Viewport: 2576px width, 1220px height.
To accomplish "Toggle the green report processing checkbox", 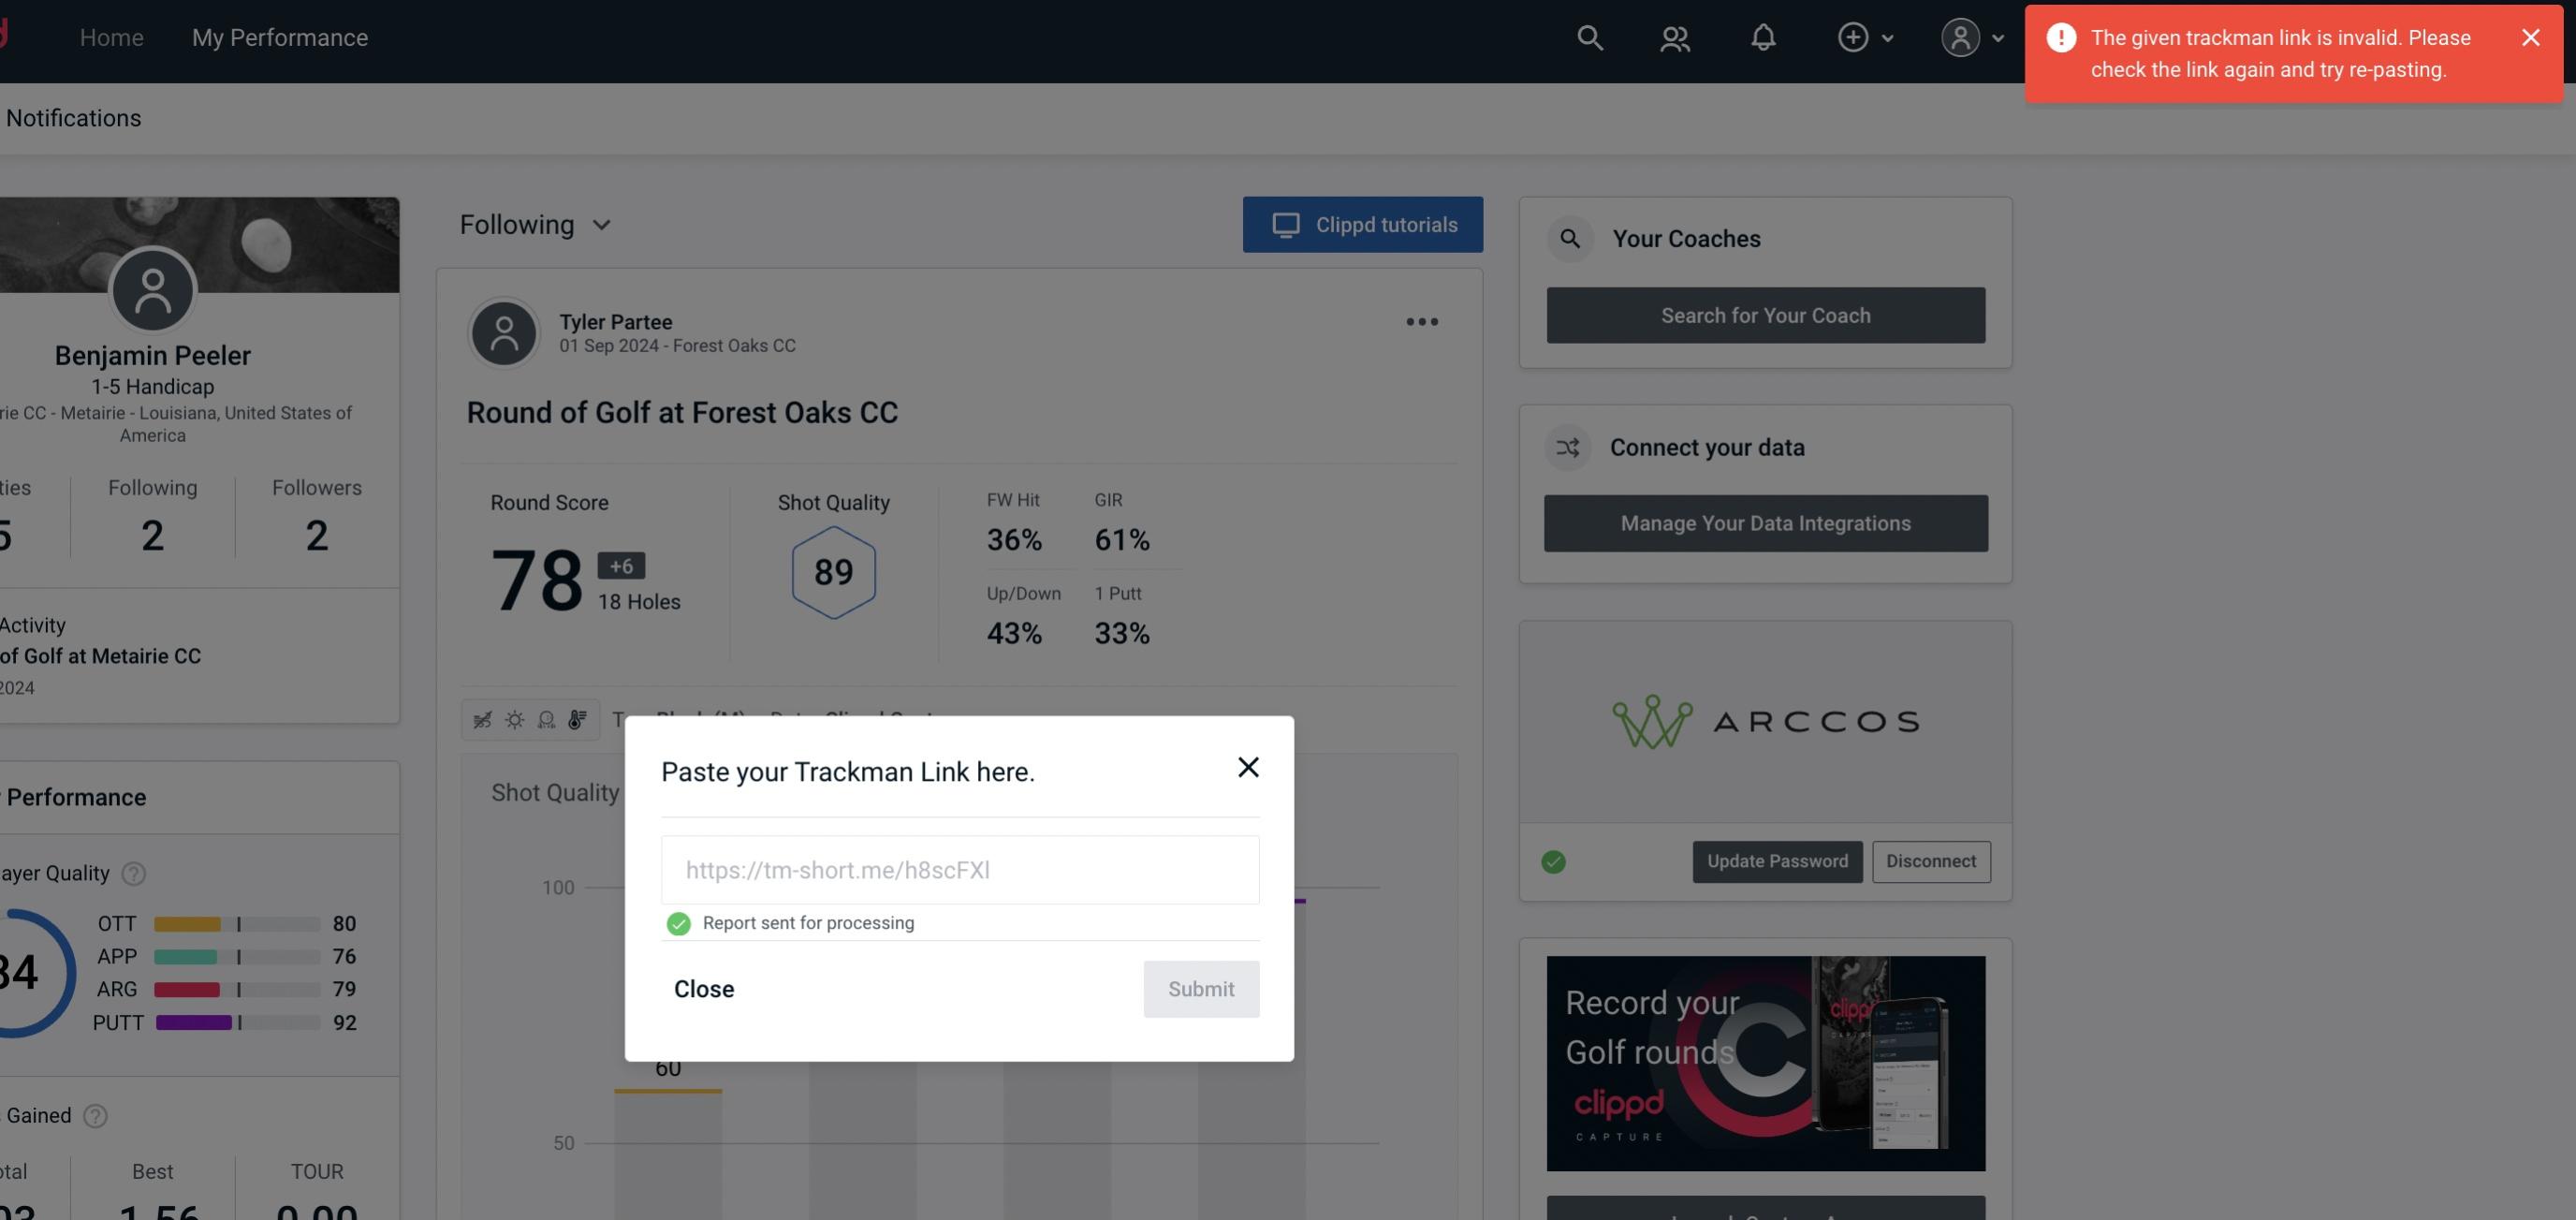I will (675, 922).
